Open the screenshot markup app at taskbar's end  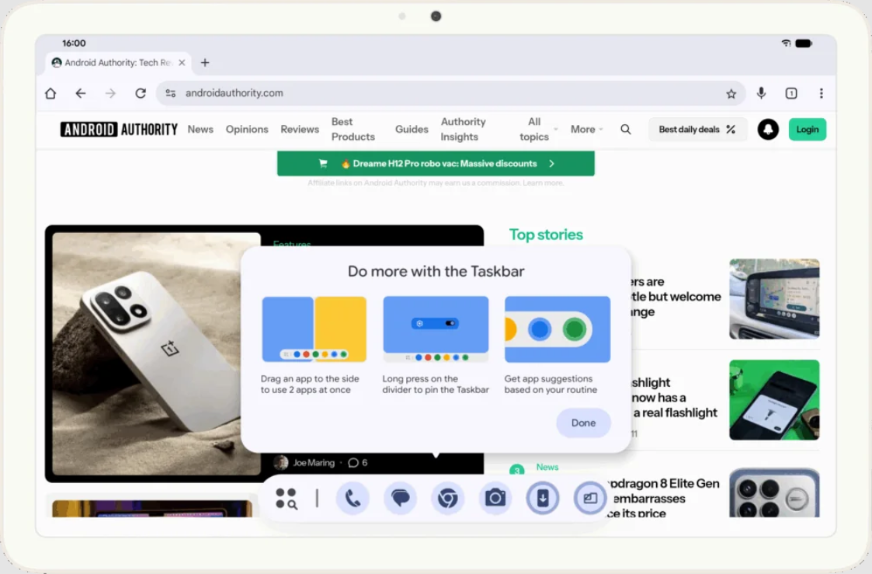(589, 498)
